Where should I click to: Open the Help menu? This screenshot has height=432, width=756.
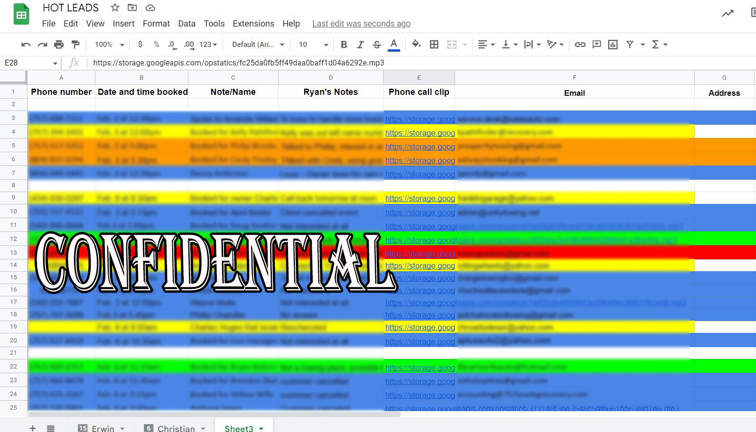tap(291, 24)
